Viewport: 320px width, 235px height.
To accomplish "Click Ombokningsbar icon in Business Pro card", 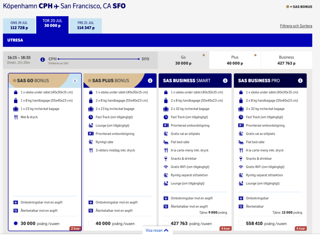I will (x=241, y=198).
